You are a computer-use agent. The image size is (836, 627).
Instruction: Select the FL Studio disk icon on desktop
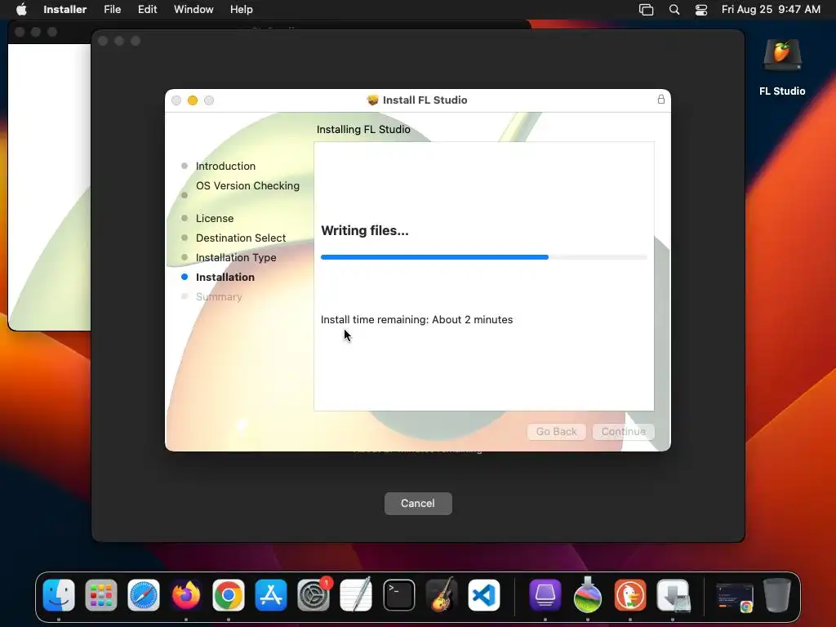tap(782, 56)
